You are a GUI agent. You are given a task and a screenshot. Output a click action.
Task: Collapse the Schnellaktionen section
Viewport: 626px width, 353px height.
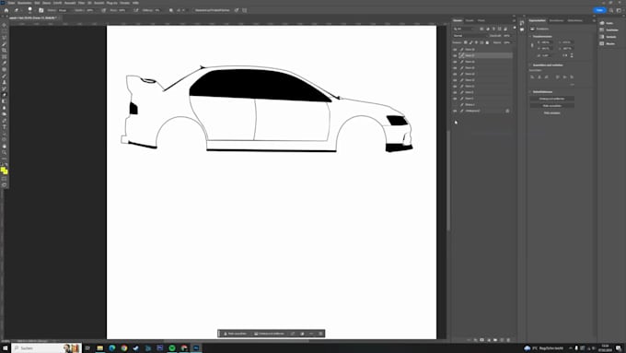click(530, 92)
